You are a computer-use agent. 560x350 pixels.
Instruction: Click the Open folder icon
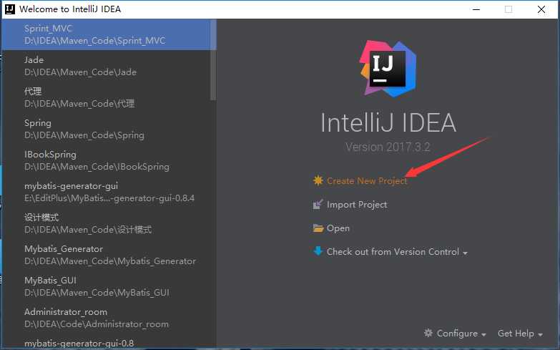(x=318, y=228)
